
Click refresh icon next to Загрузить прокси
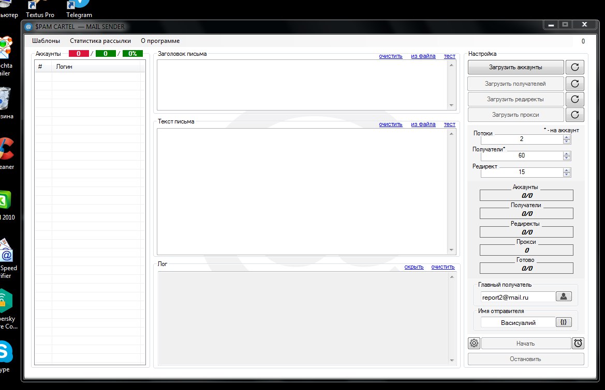[574, 114]
